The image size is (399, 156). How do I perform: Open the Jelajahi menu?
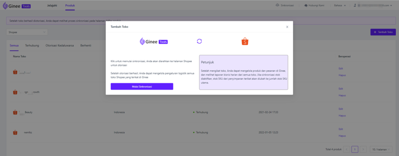[52, 5]
